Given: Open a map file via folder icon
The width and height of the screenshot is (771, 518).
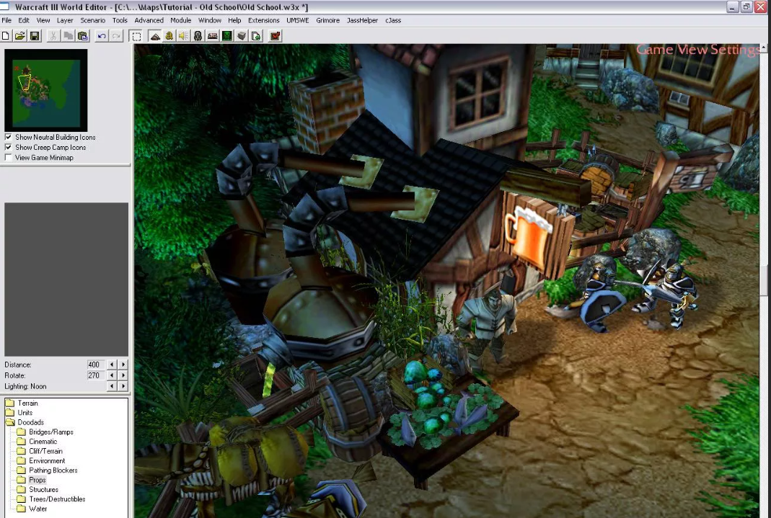Looking at the screenshot, I should point(19,36).
